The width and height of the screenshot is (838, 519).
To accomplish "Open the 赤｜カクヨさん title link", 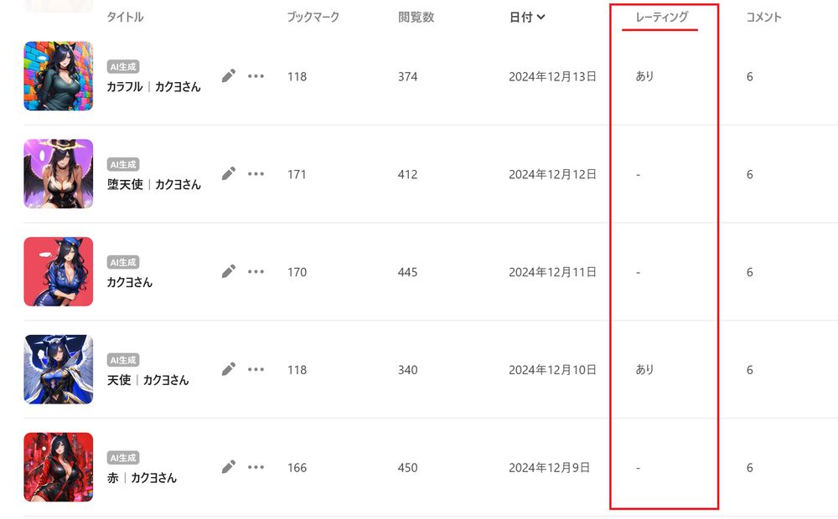I will (x=142, y=478).
